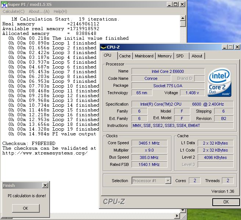The height and width of the screenshot is (220, 241).
Task: Minimize the Super PI window
Action: tap(169, 4)
